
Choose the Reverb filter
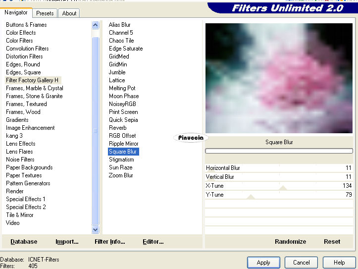117,128
